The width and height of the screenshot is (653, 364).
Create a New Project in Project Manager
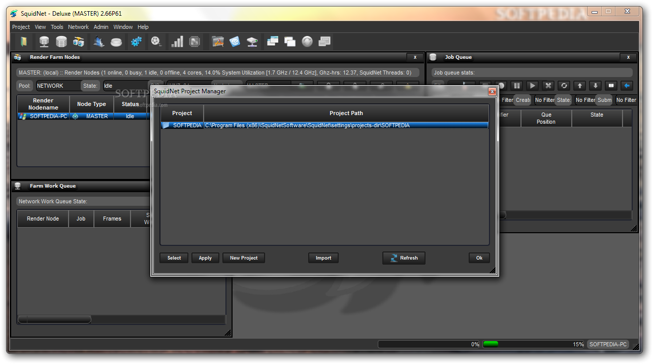point(244,258)
